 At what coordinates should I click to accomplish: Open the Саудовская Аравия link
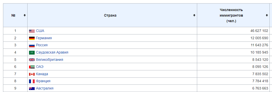[52, 53]
